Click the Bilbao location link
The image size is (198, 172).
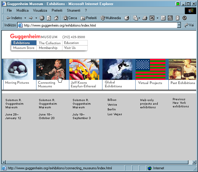point(112,100)
